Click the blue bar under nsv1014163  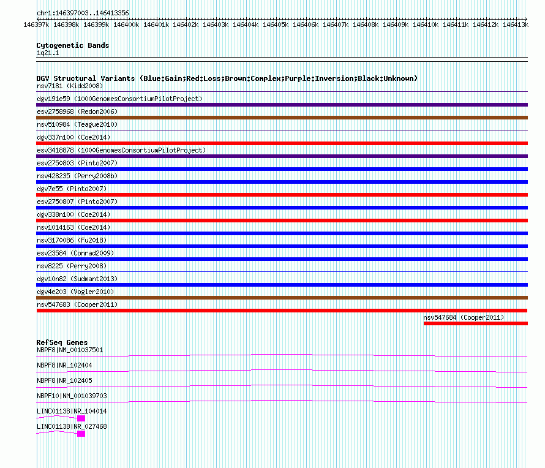coord(282,233)
